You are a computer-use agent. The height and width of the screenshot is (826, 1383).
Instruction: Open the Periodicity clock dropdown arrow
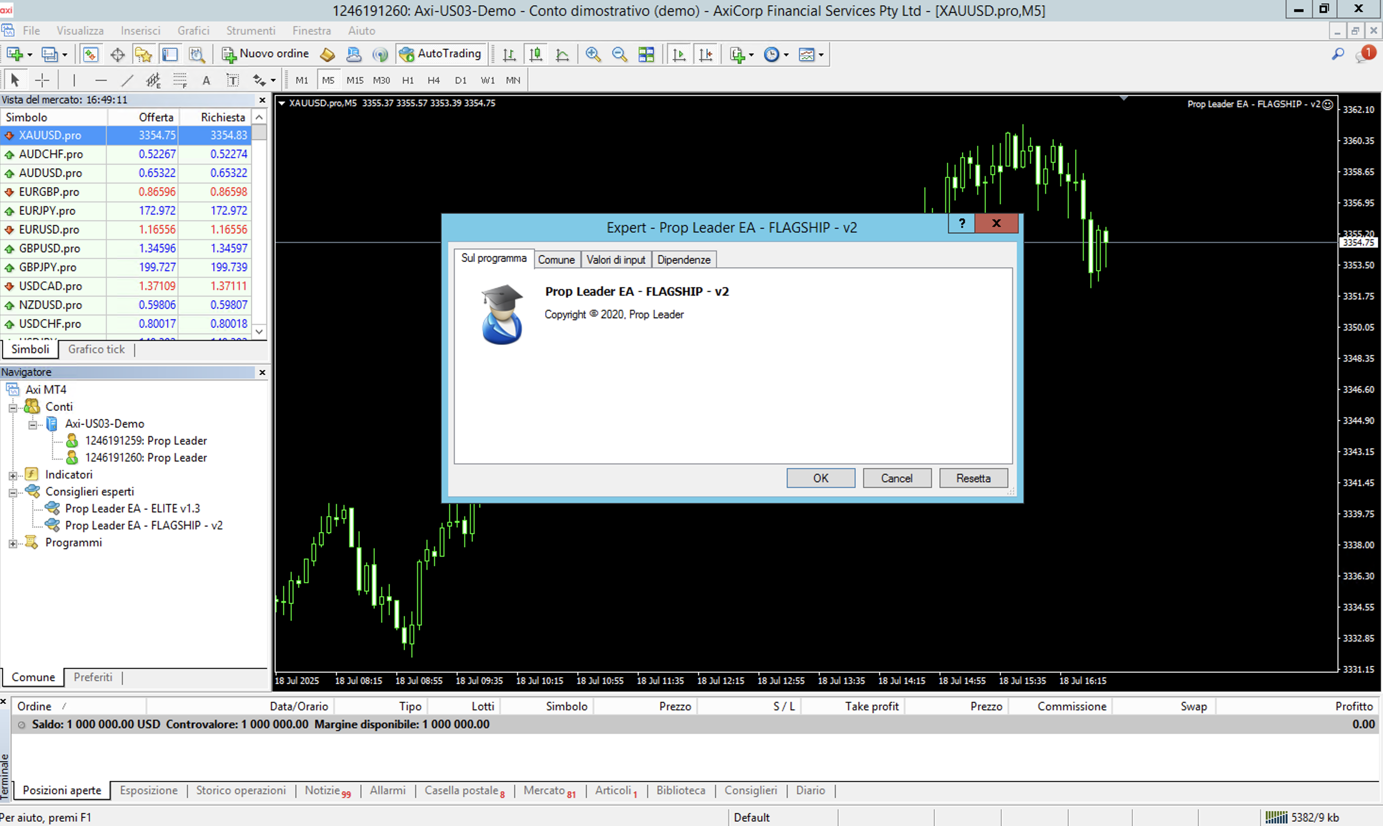[x=786, y=55]
